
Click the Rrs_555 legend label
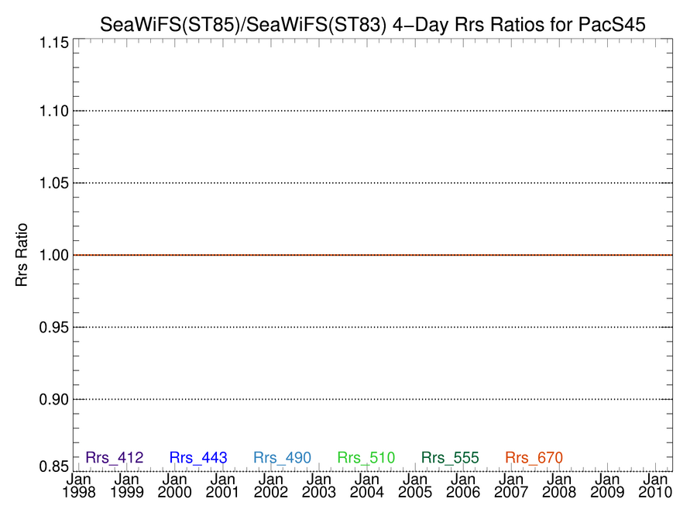tap(450, 458)
